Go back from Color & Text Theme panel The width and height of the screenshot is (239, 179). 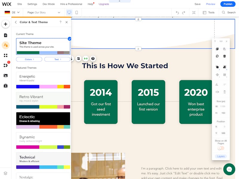[x=16, y=22]
